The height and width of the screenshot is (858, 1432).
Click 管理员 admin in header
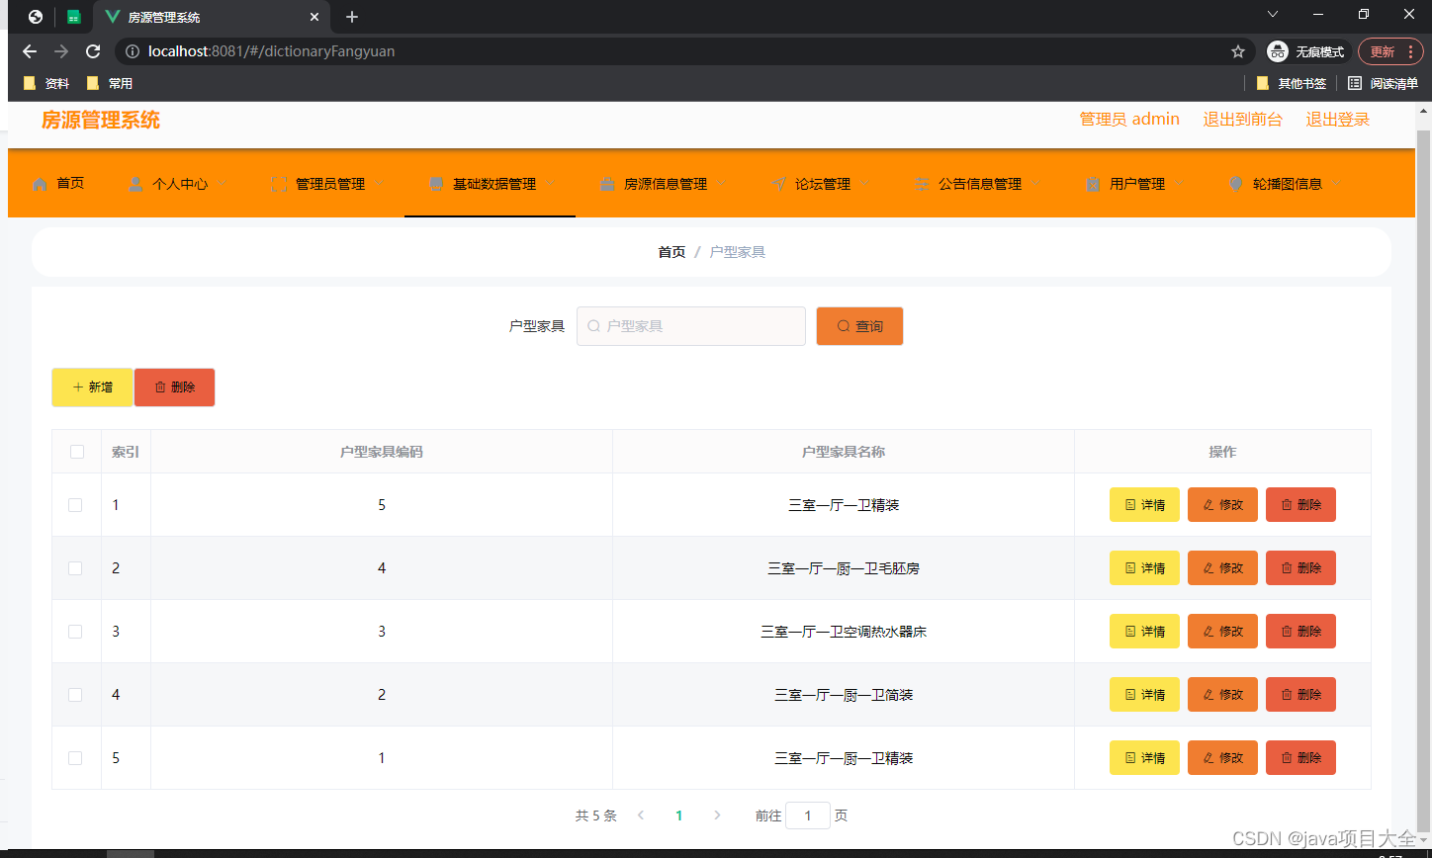point(1129,120)
